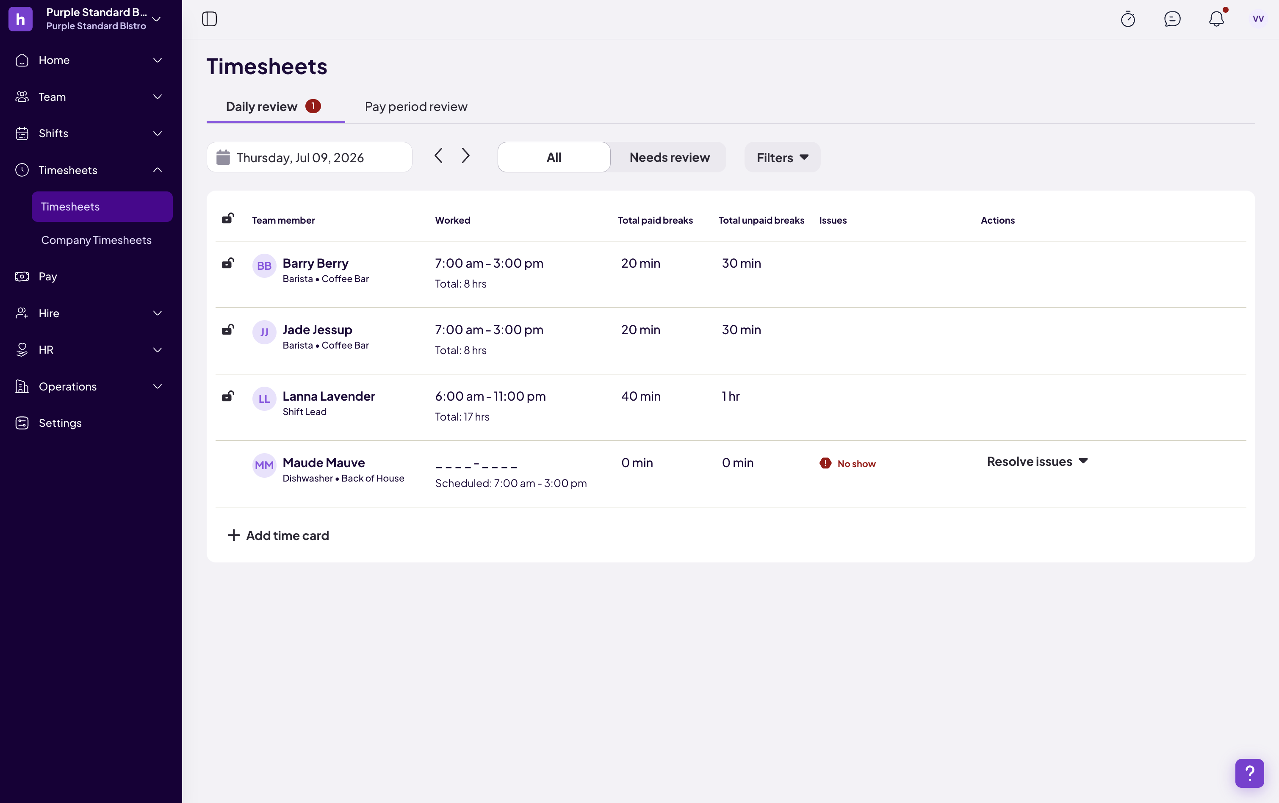The height and width of the screenshot is (803, 1279).
Task: Click Barry Berry's 7:00 am - 3:00 pm time
Action: (489, 263)
